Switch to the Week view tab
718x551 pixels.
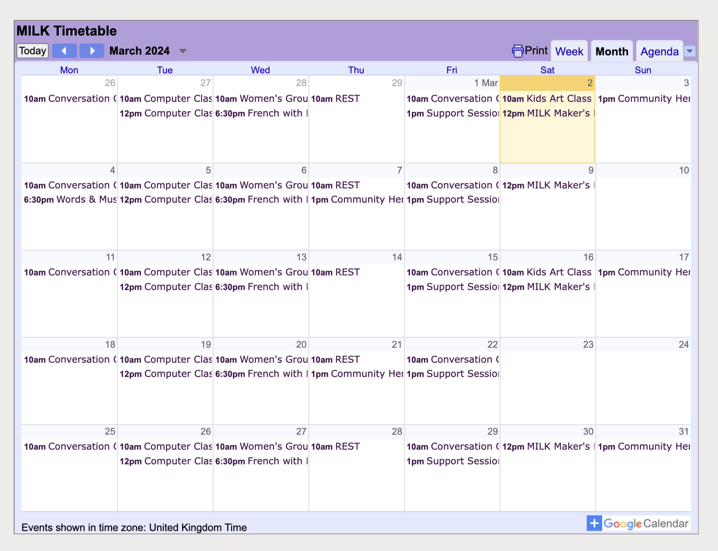[x=569, y=51]
